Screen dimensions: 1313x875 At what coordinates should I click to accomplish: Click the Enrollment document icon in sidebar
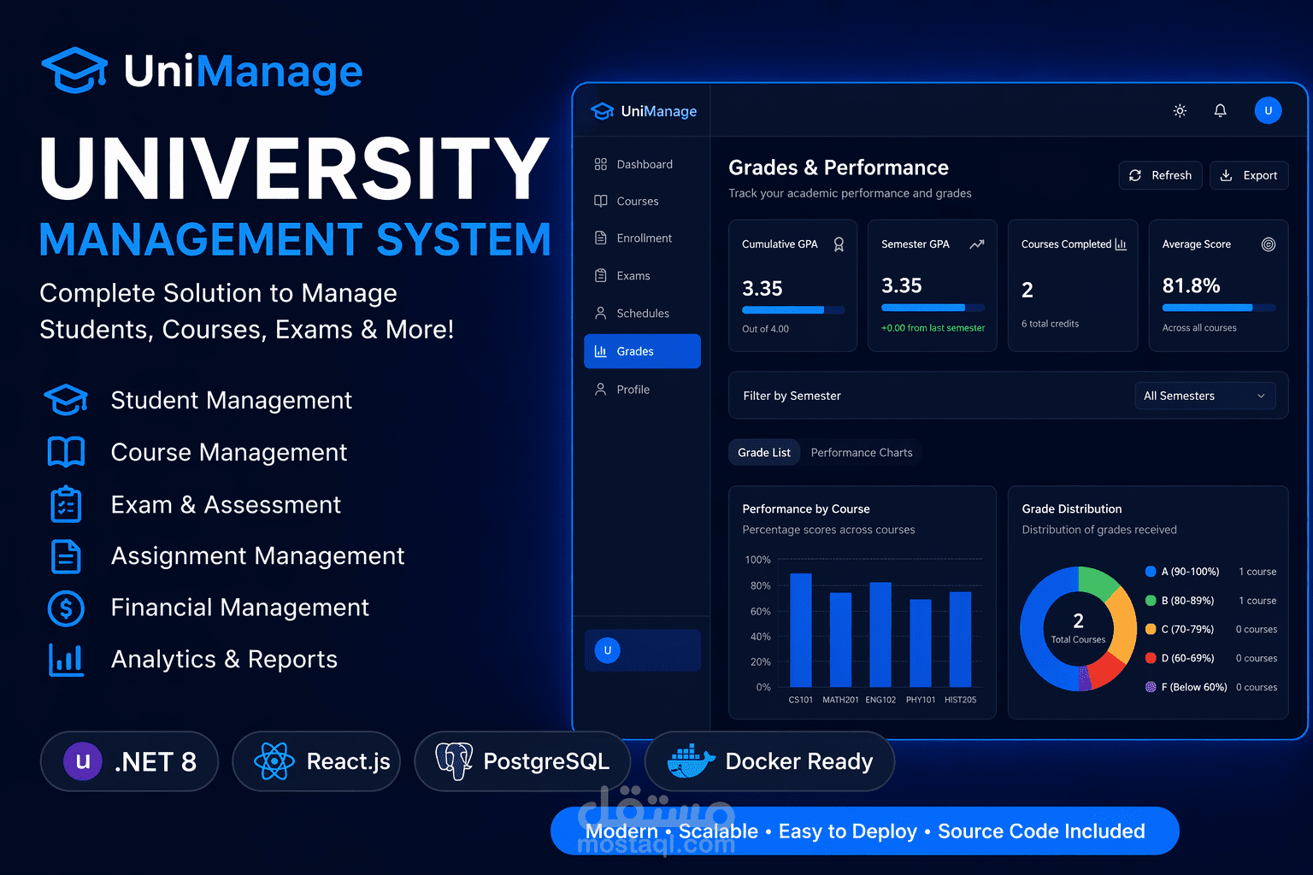[x=601, y=238]
